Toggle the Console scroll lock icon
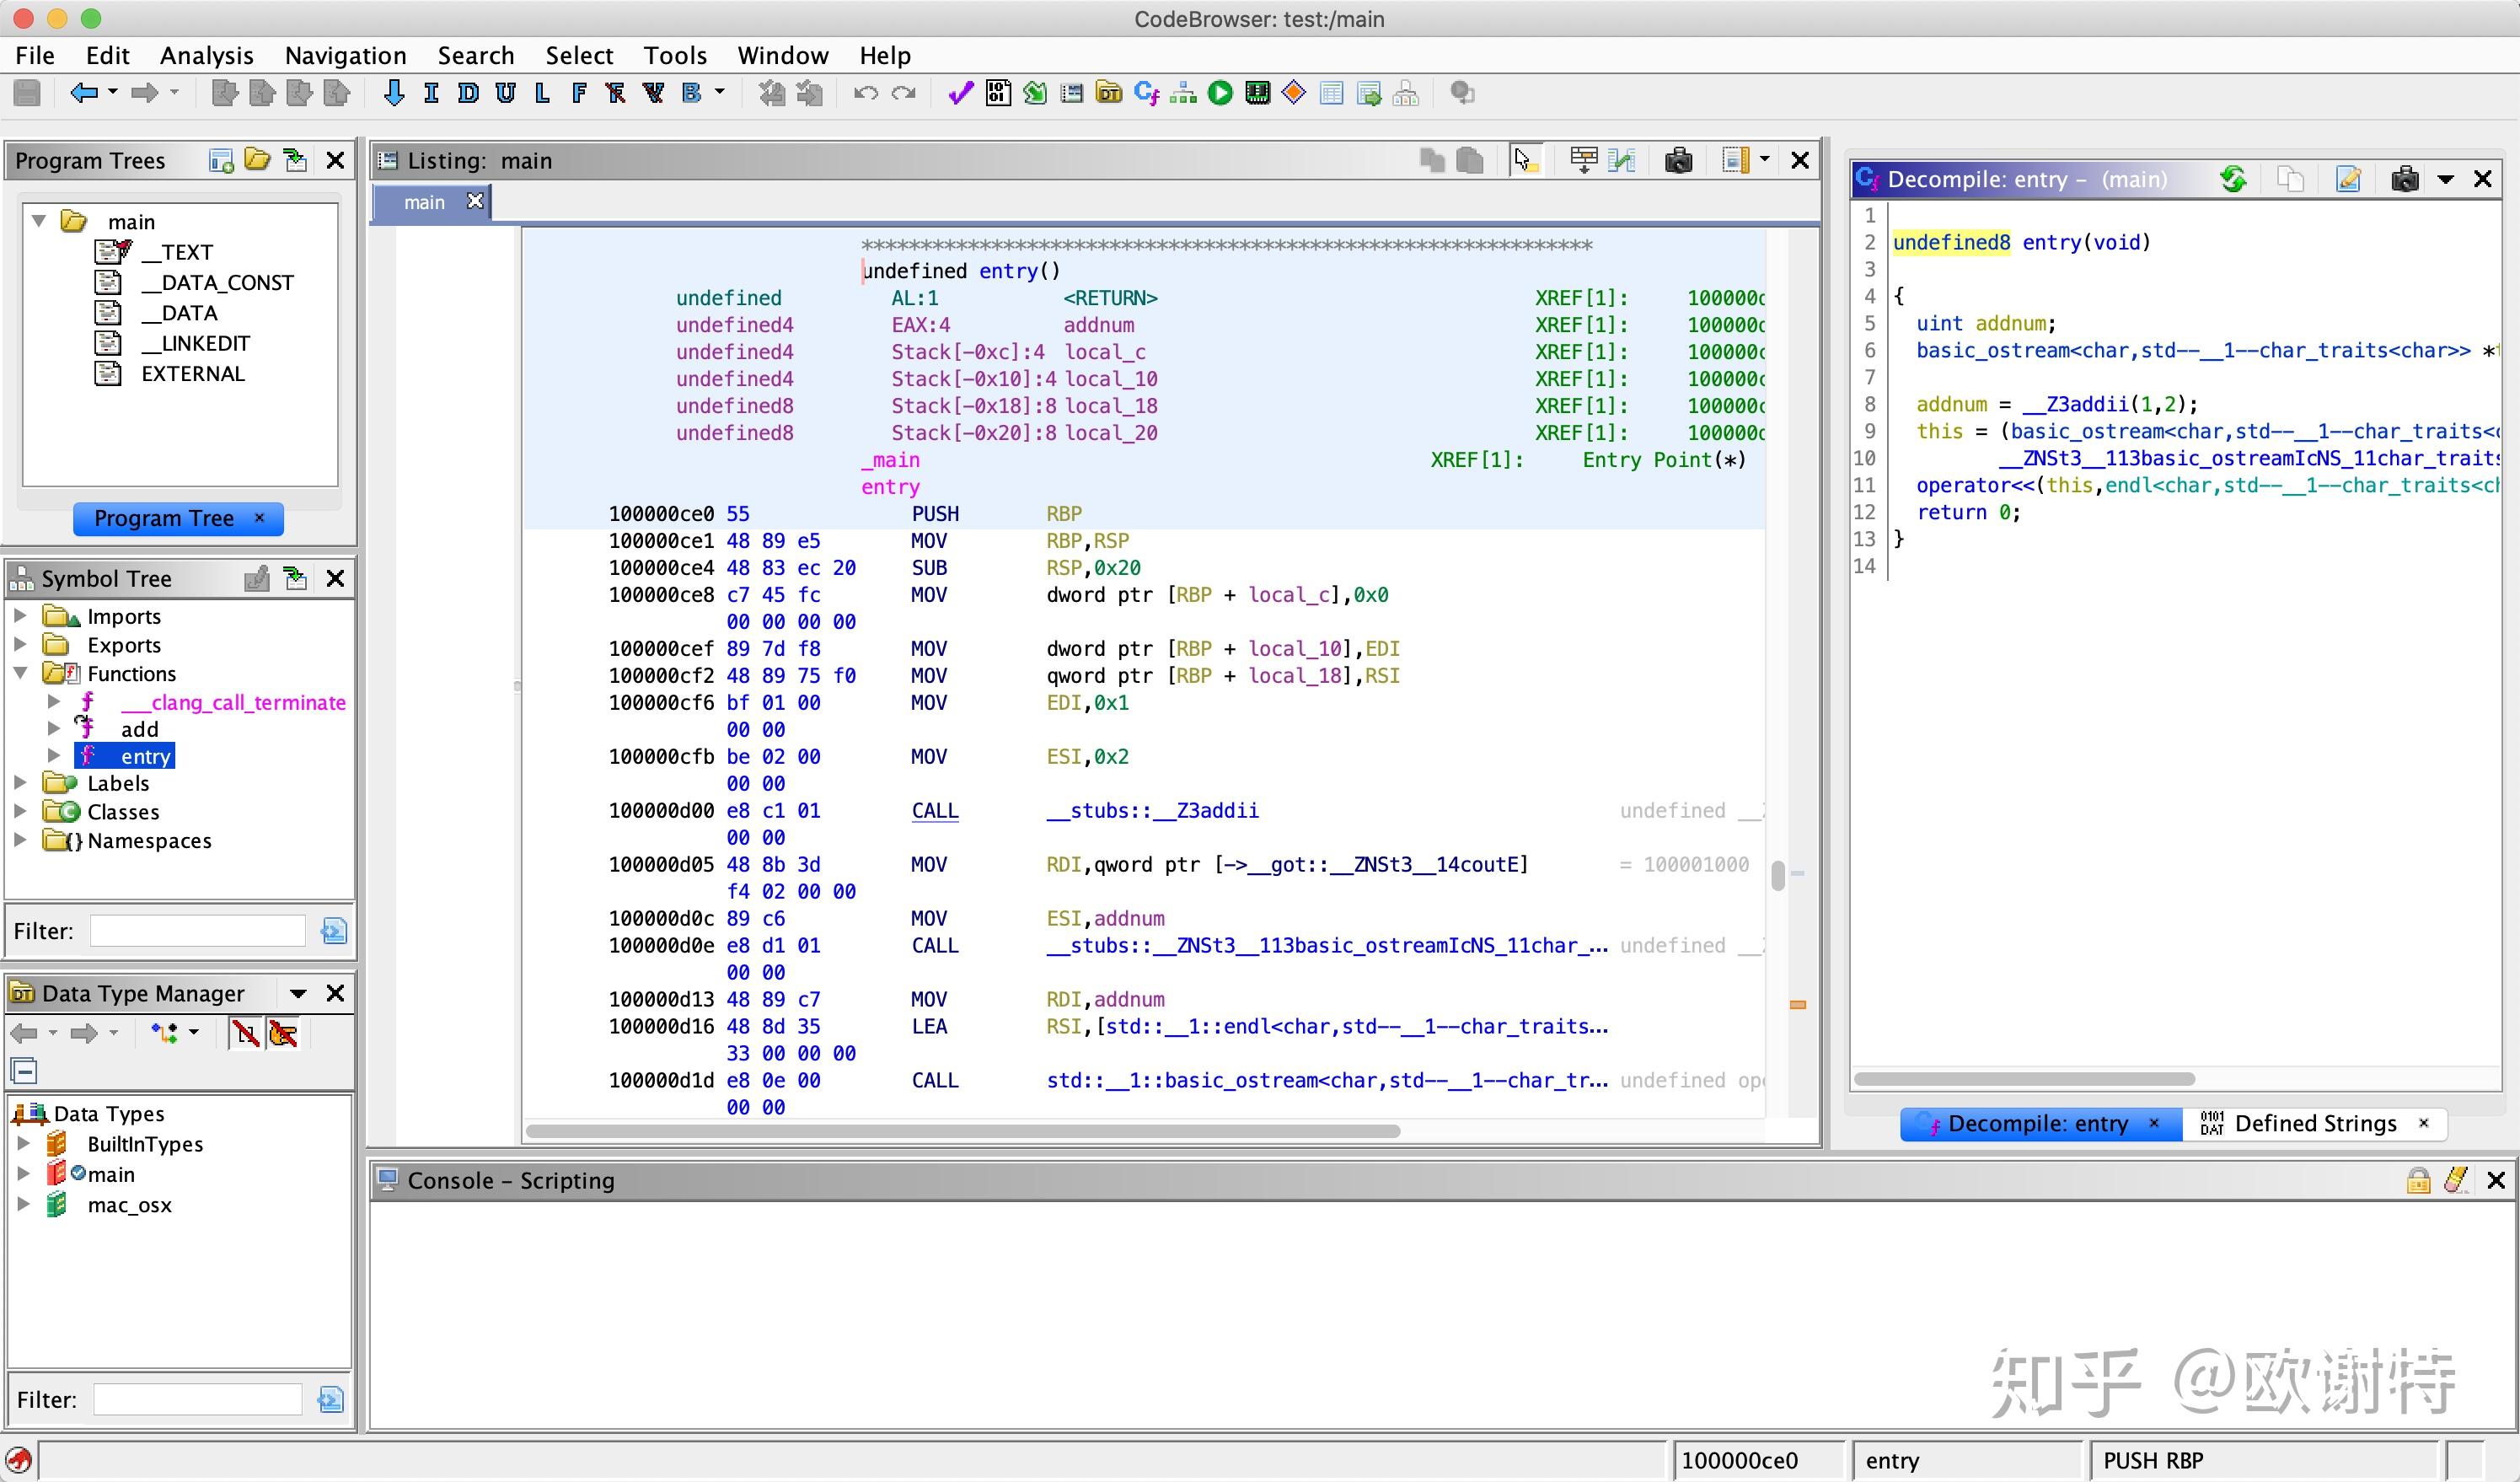The height and width of the screenshot is (1482, 2520). (2418, 1180)
